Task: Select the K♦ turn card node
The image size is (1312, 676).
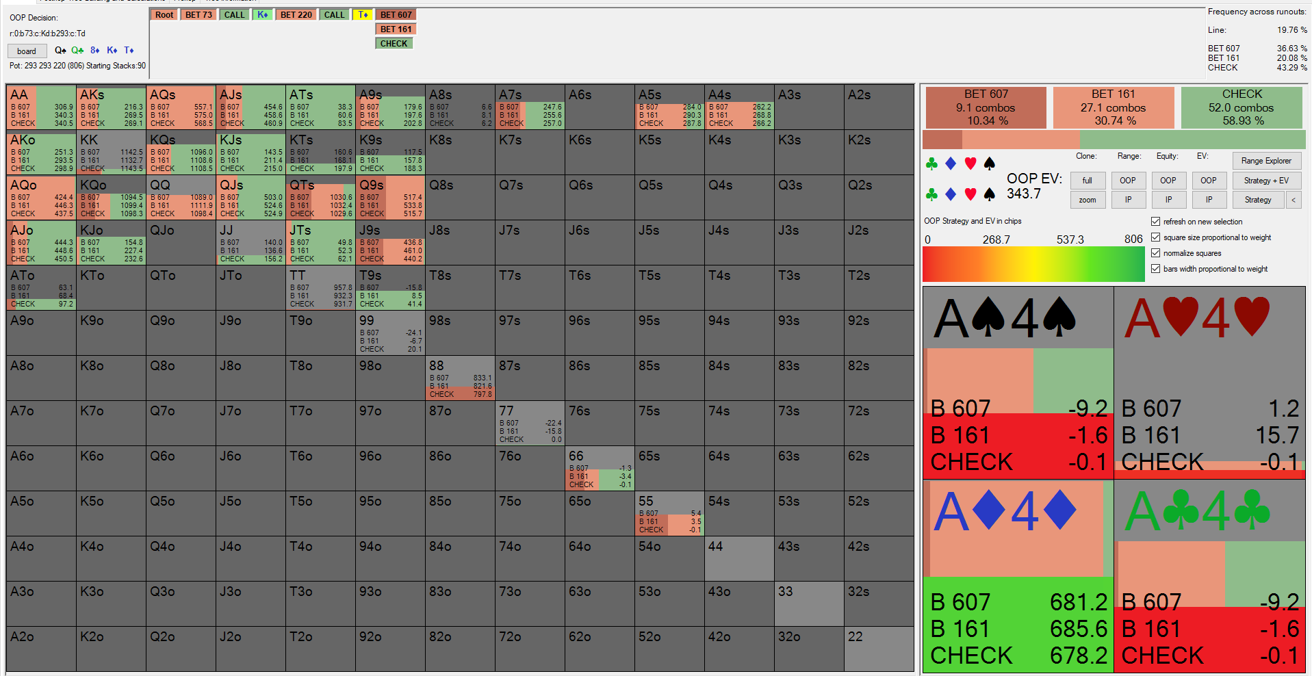Action: pyautogui.click(x=262, y=15)
